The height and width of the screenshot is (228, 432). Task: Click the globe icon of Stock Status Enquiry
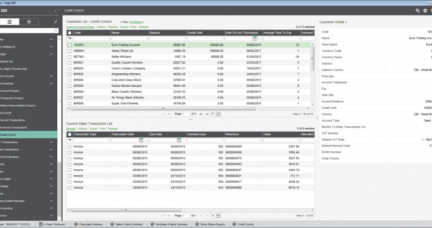tap(197, 225)
